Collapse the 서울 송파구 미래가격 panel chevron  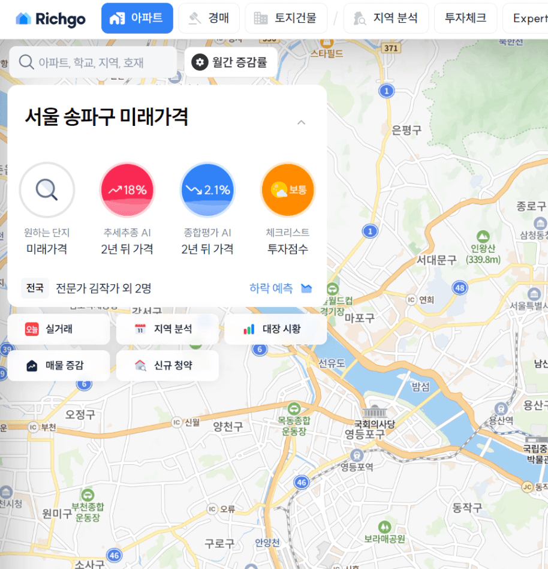(301, 123)
